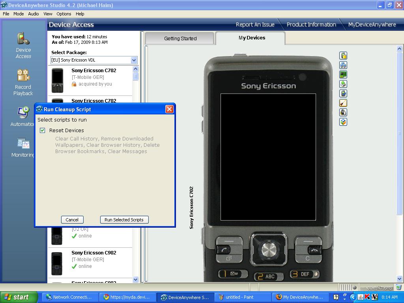Click the 30.8/47.6MB memory indicator
The width and height of the screenshot is (404, 303).
(x=377, y=288)
